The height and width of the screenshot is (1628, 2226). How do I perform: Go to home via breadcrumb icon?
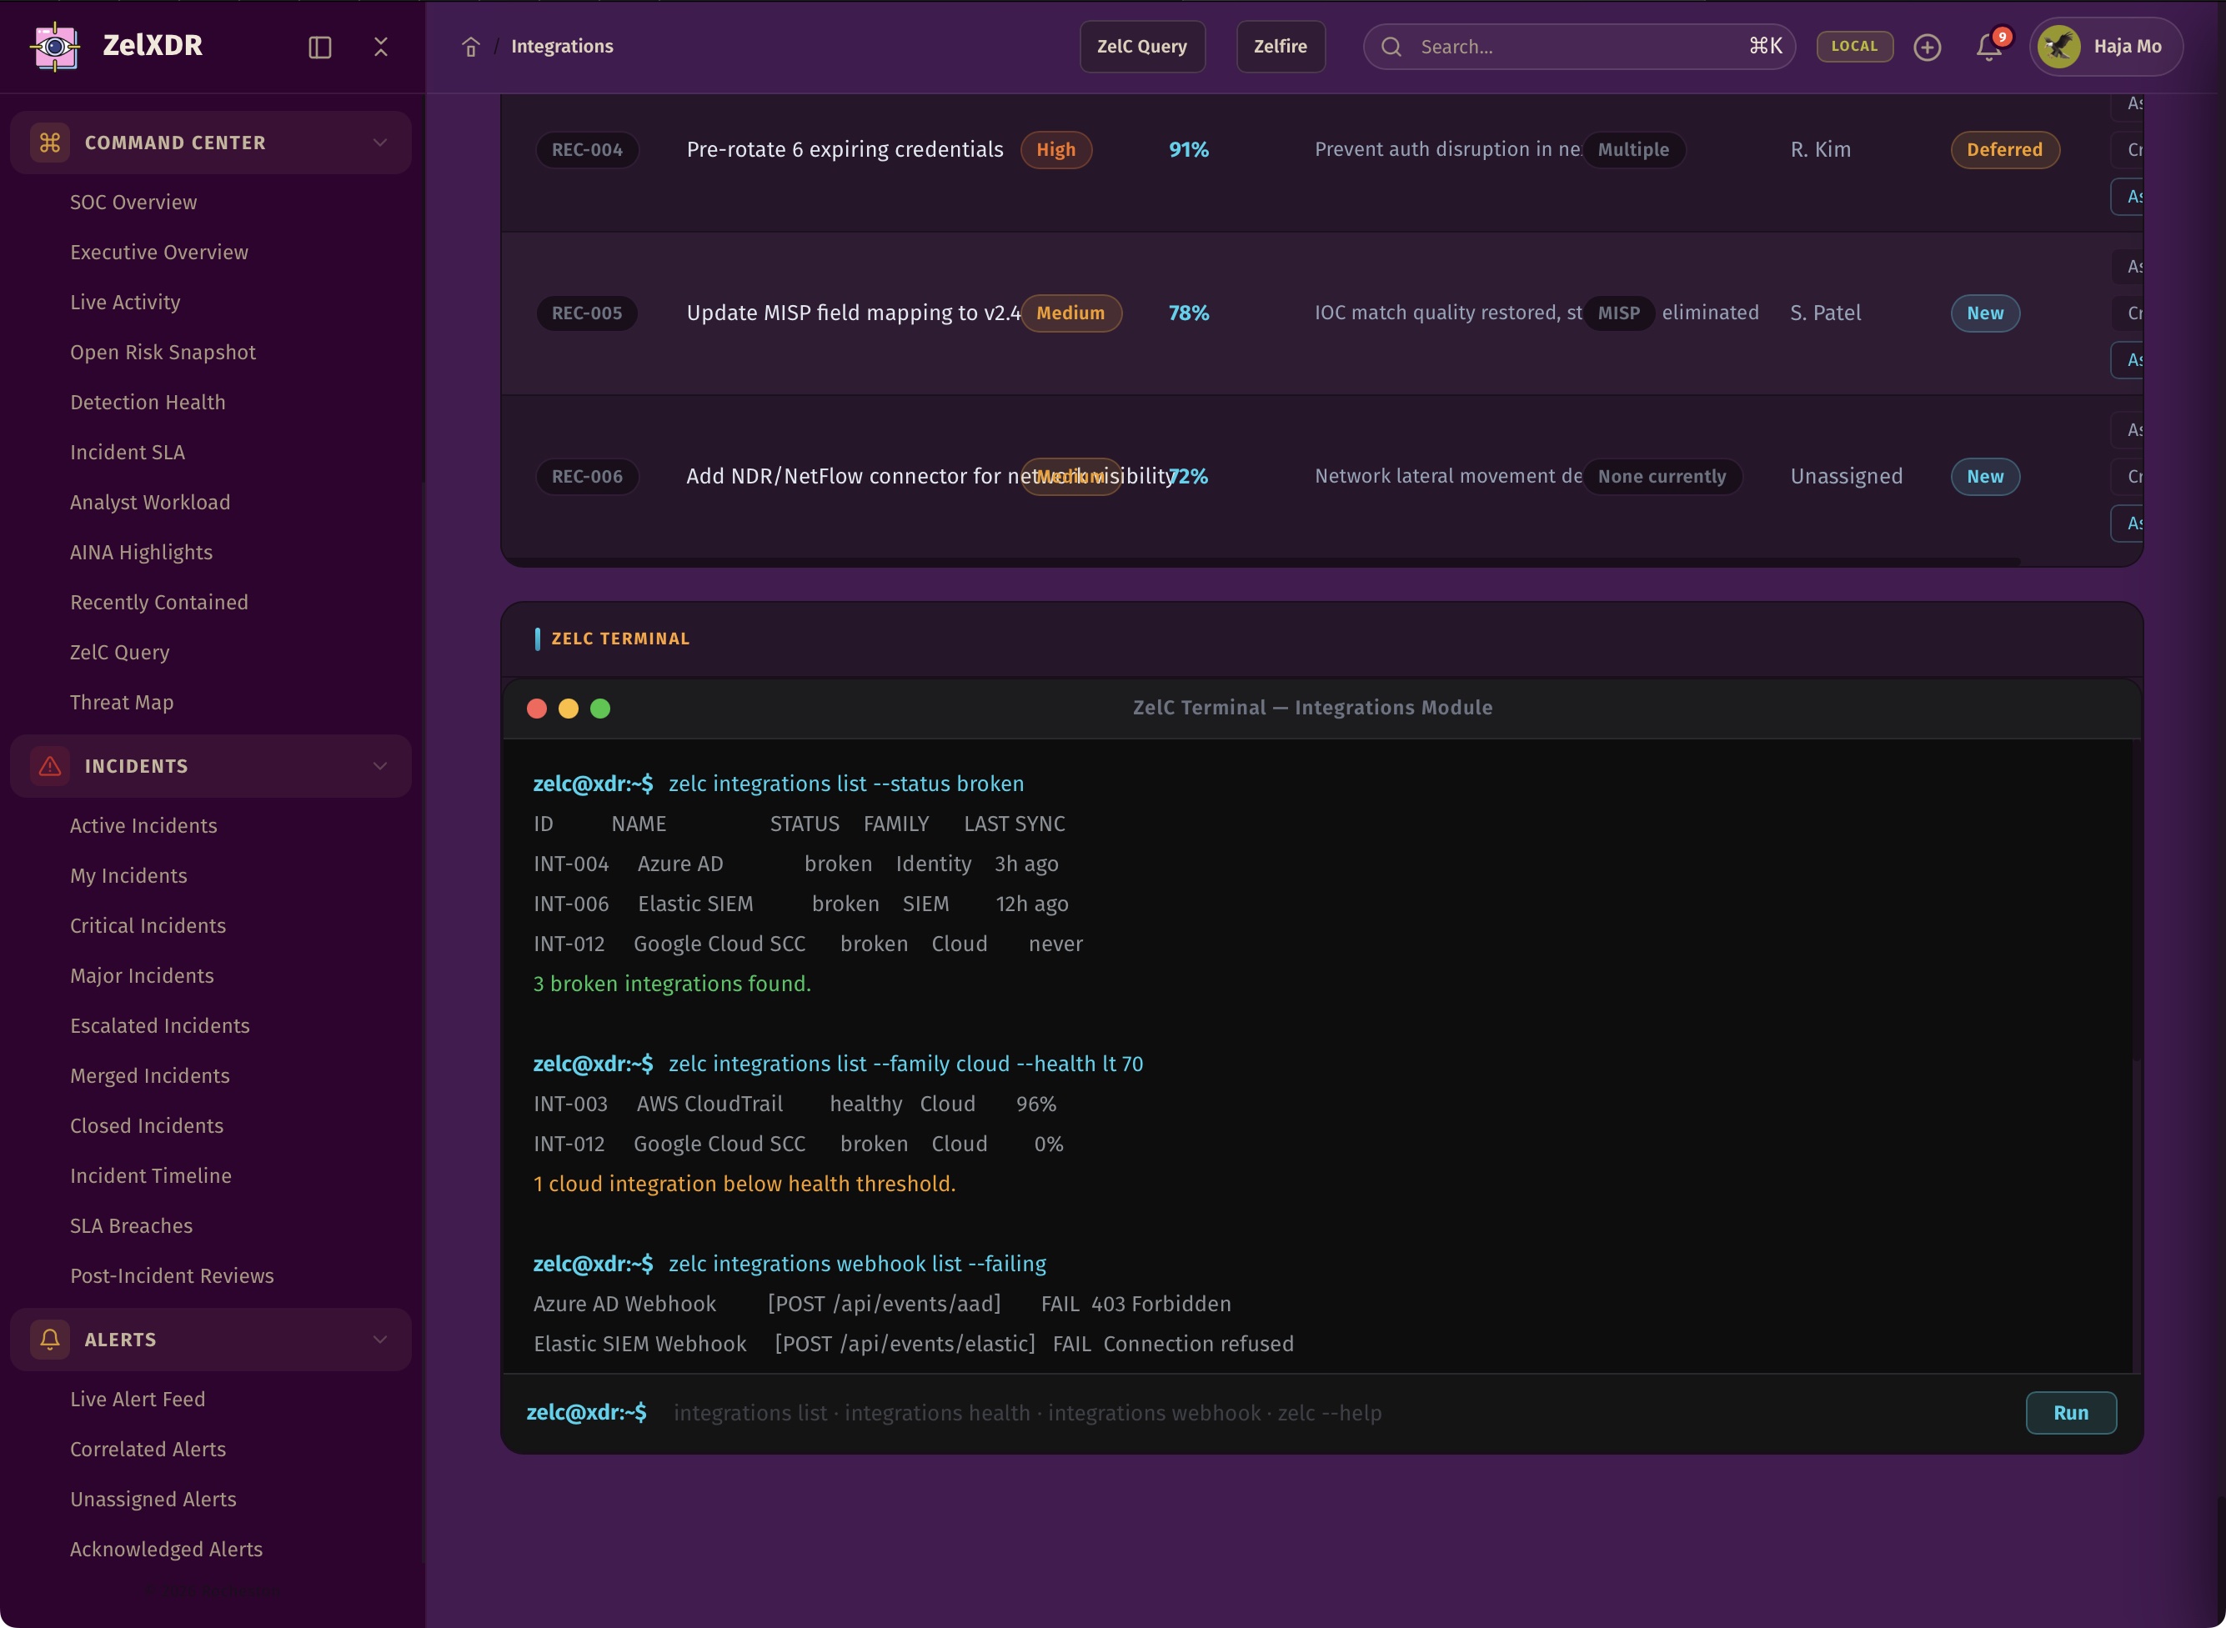pos(471,48)
